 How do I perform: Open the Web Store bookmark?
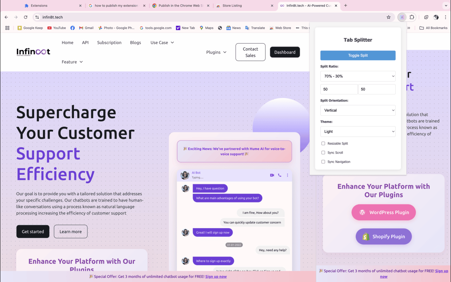tap(280, 28)
